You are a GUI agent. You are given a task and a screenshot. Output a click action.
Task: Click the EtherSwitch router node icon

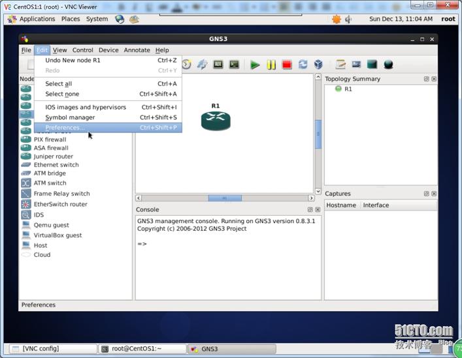pyautogui.click(x=26, y=204)
